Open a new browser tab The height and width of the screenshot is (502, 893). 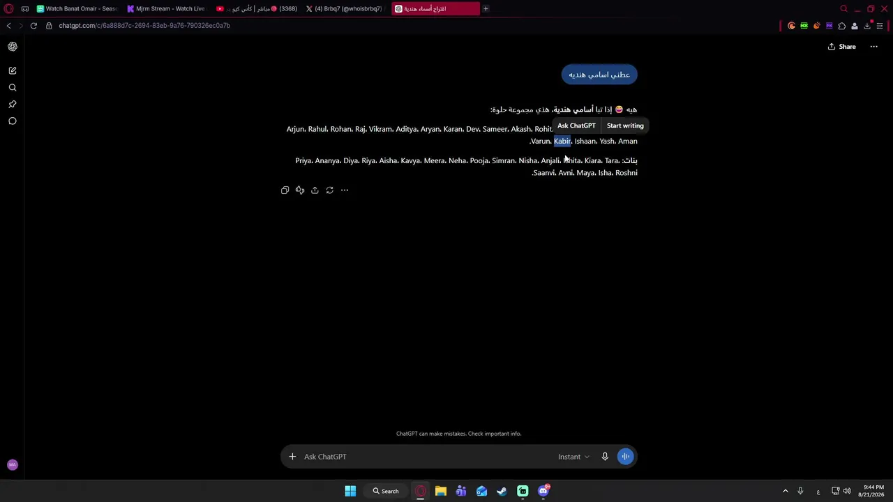[x=486, y=9]
